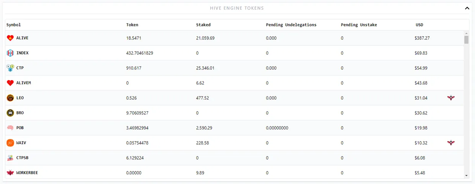Click the Pending Undelegations column header
Viewport: 475px width, 184px height.
pos(291,25)
